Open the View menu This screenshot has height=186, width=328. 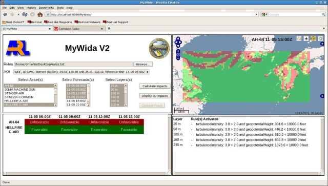click(20, 8)
